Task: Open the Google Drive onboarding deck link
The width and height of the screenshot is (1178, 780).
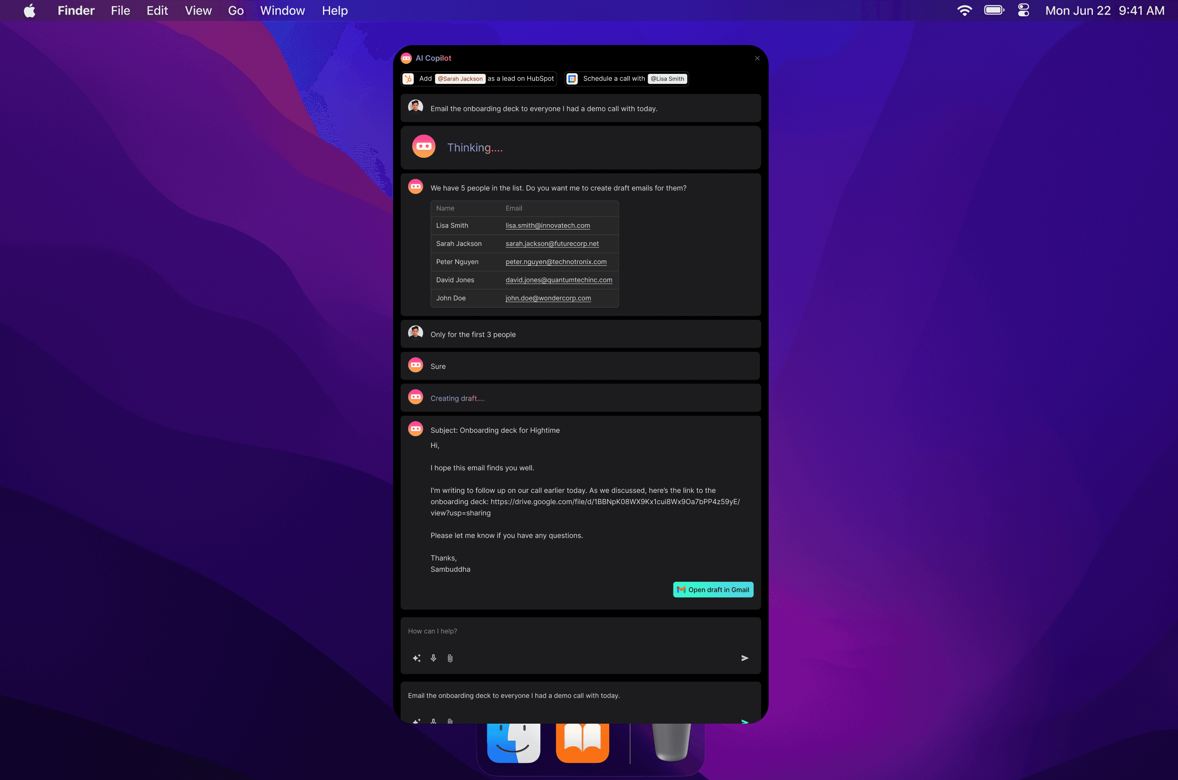Action: [615, 502]
